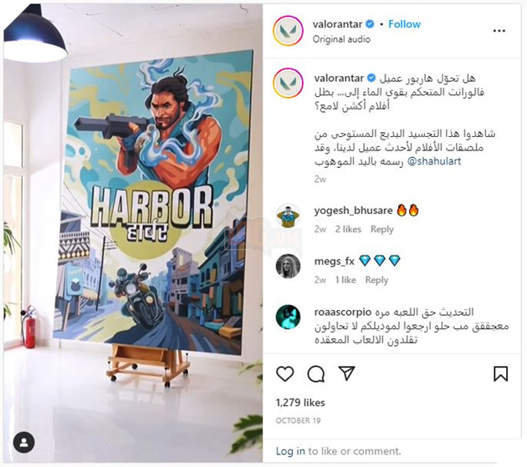Open roaascorpio's username link
The height and width of the screenshot is (467, 527).
(343, 312)
